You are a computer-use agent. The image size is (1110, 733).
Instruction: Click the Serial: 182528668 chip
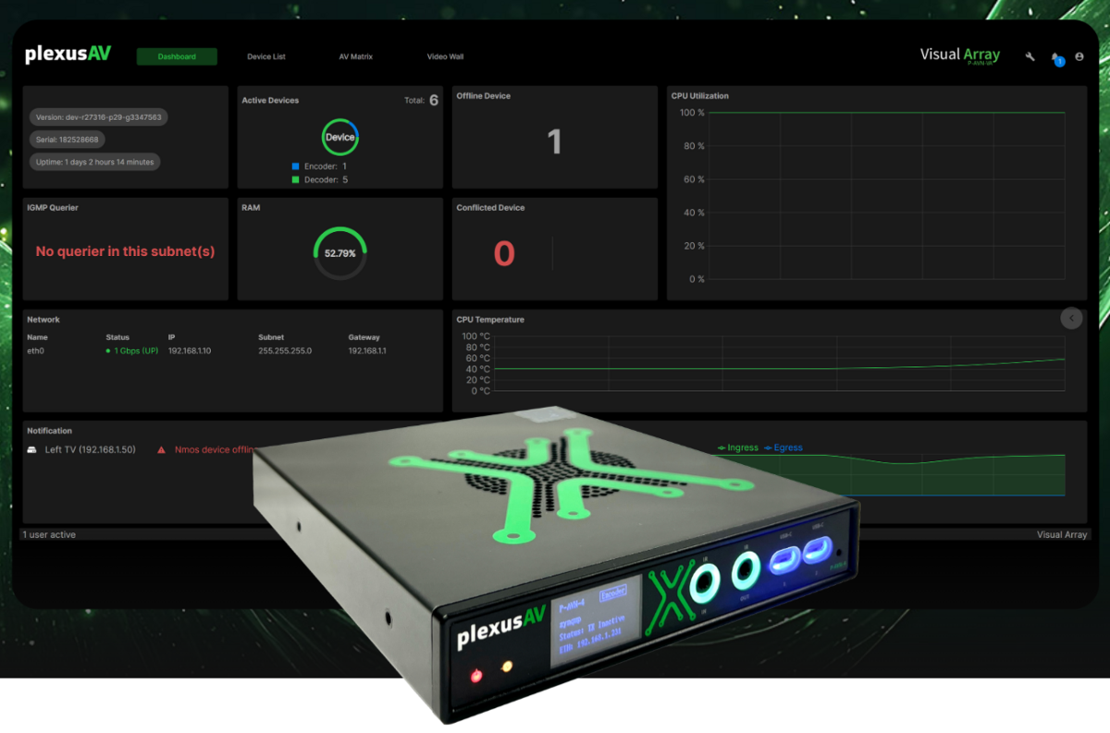click(x=68, y=140)
